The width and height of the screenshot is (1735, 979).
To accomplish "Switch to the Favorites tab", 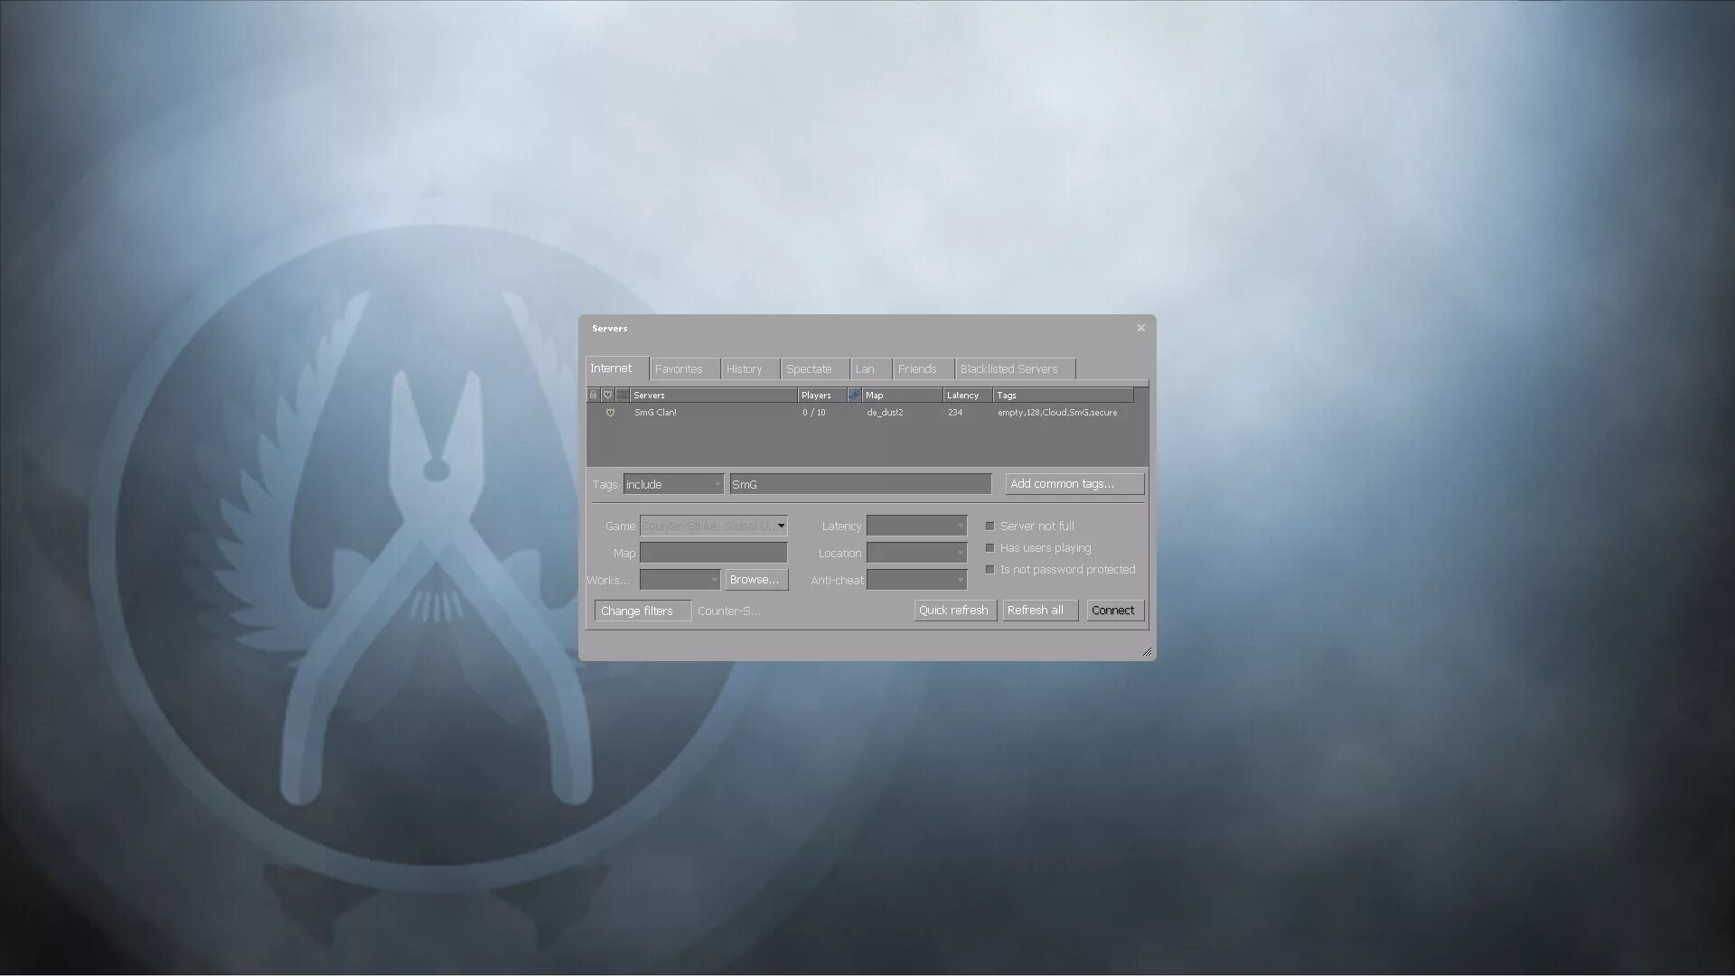I will click(x=678, y=369).
